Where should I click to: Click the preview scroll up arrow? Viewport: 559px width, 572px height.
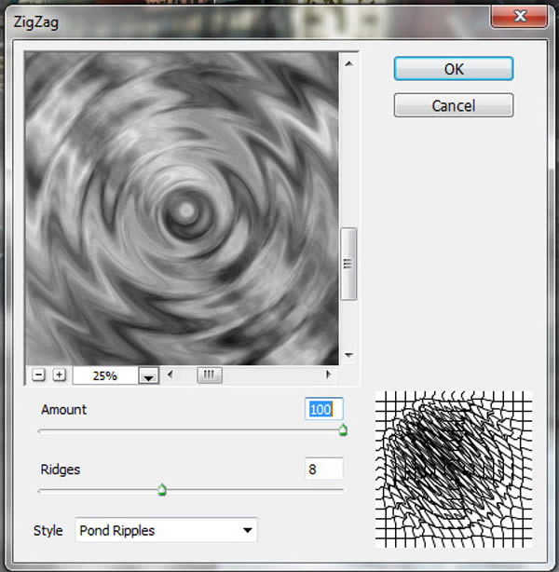coord(348,64)
